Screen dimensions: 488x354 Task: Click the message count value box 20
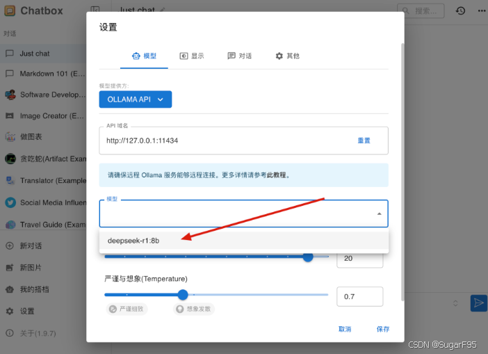(x=360, y=259)
